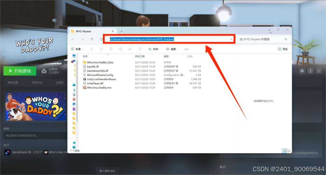Open the 查看 (View) dropdown

[172, 49]
